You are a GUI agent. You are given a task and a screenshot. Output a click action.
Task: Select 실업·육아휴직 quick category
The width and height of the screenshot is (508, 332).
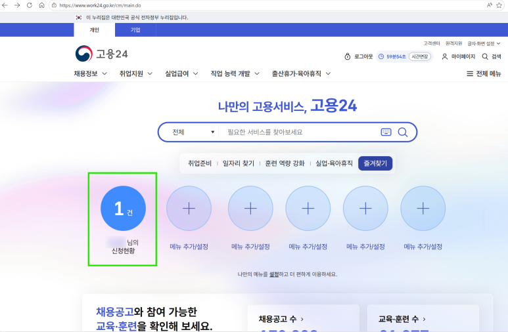pos(334,163)
